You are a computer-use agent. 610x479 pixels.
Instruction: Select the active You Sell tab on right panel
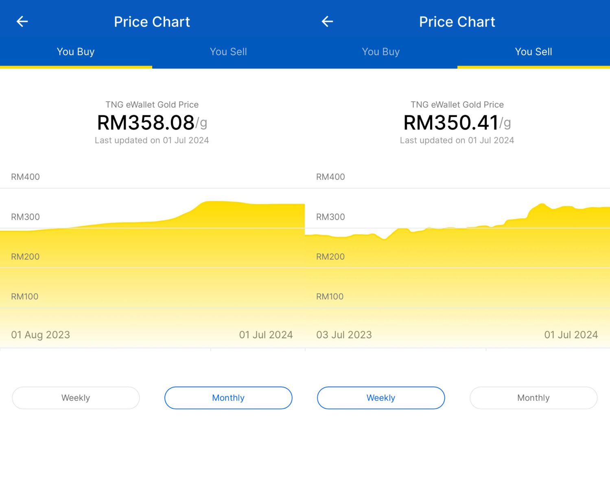click(533, 52)
